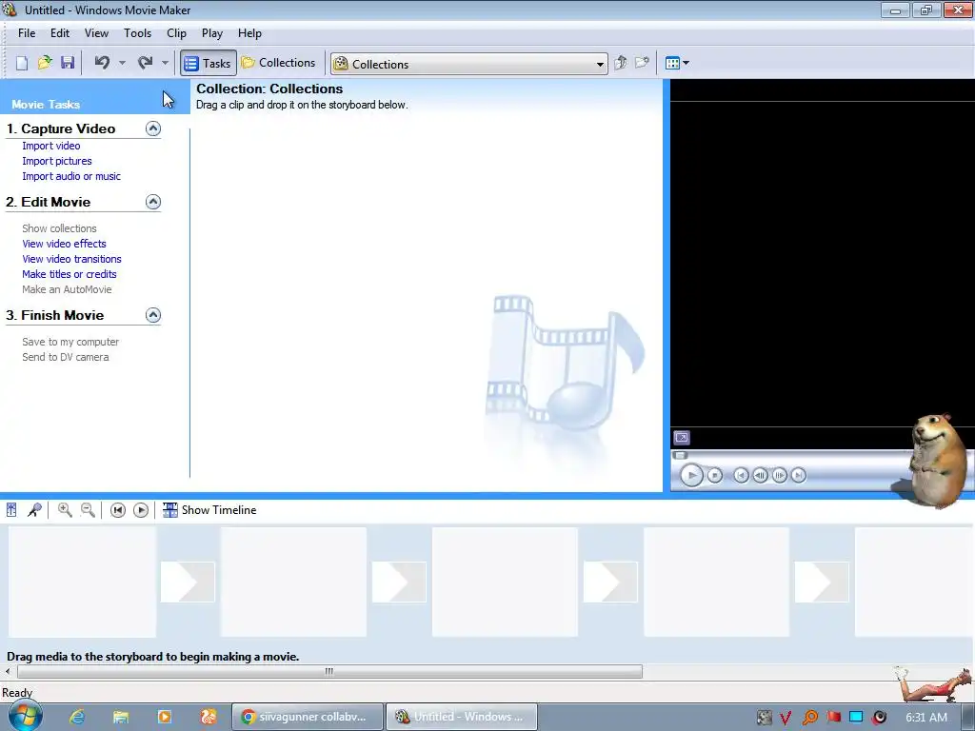
Task: Open the Clip menu
Action: 176,33
